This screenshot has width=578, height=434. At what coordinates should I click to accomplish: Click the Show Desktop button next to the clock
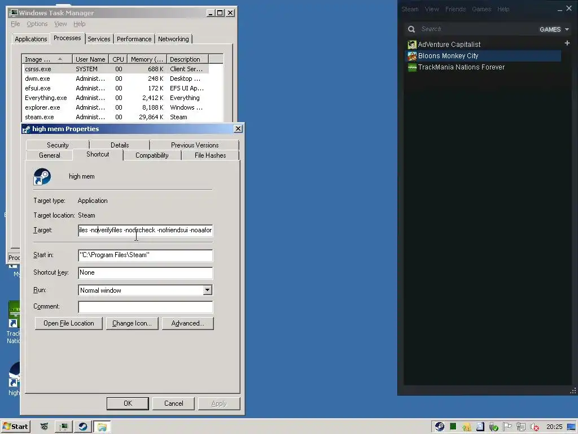coord(571,427)
